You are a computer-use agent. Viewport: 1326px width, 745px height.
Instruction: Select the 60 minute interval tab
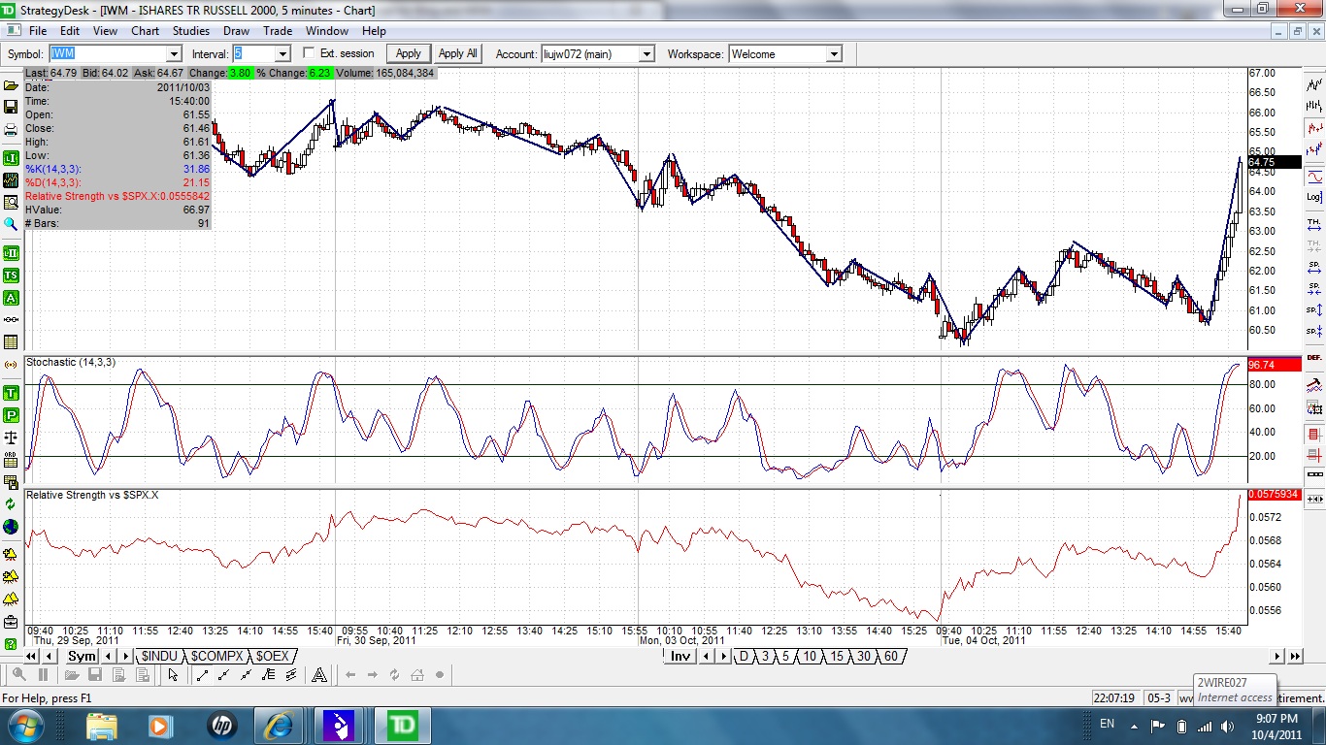pyautogui.click(x=891, y=657)
